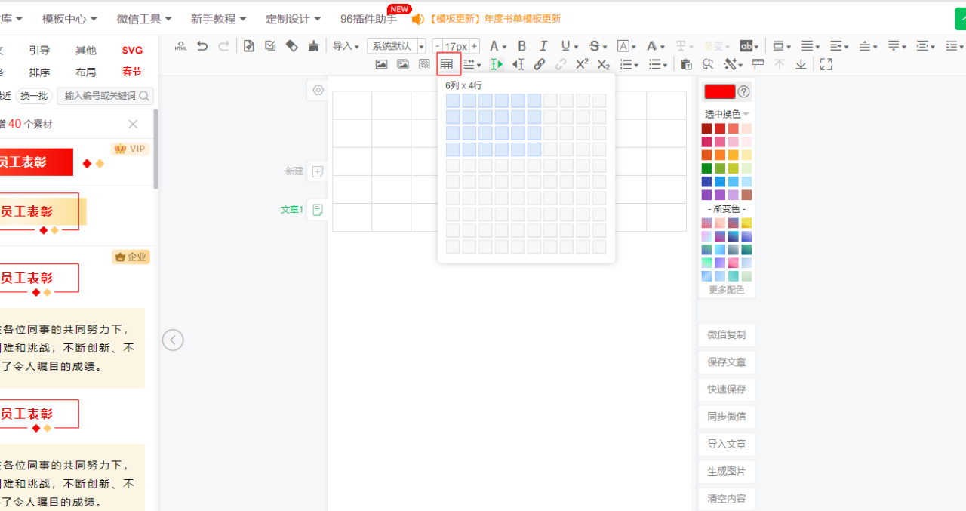Open the 微信工具 menu

(143, 19)
